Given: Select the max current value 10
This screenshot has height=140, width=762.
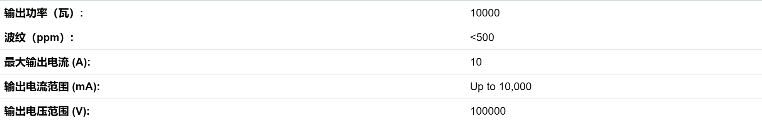Looking at the screenshot, I should (476, 62).
